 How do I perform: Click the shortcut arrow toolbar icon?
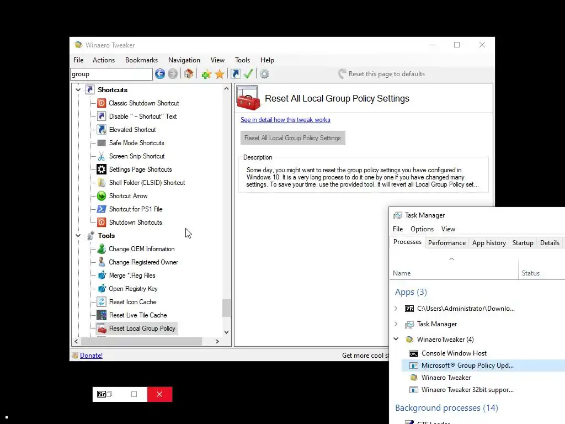[235, 74]
